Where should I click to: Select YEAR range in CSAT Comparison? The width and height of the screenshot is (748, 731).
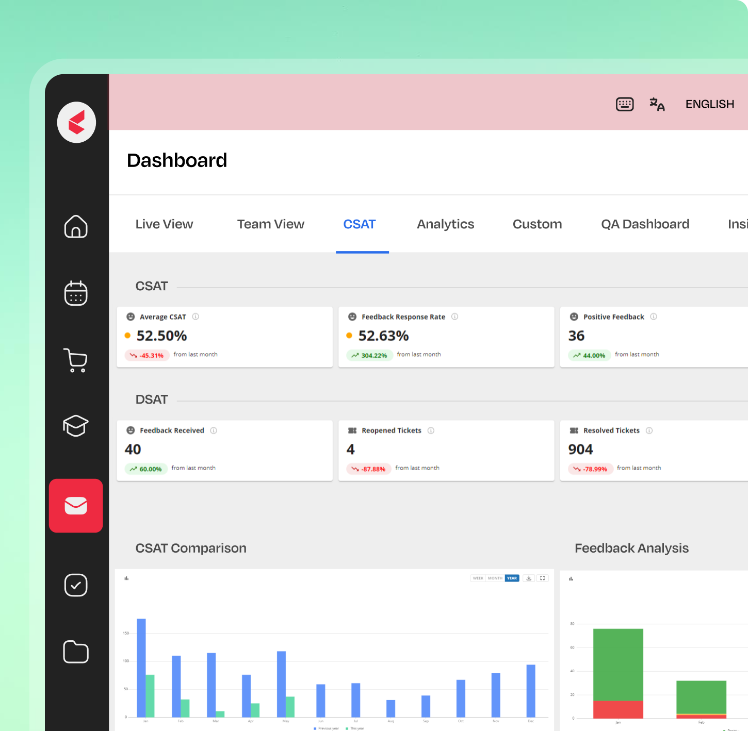click(x=512, y=578)
